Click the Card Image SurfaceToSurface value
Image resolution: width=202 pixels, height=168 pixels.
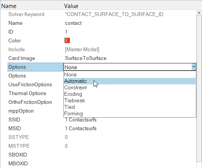[x=86, y=58]
